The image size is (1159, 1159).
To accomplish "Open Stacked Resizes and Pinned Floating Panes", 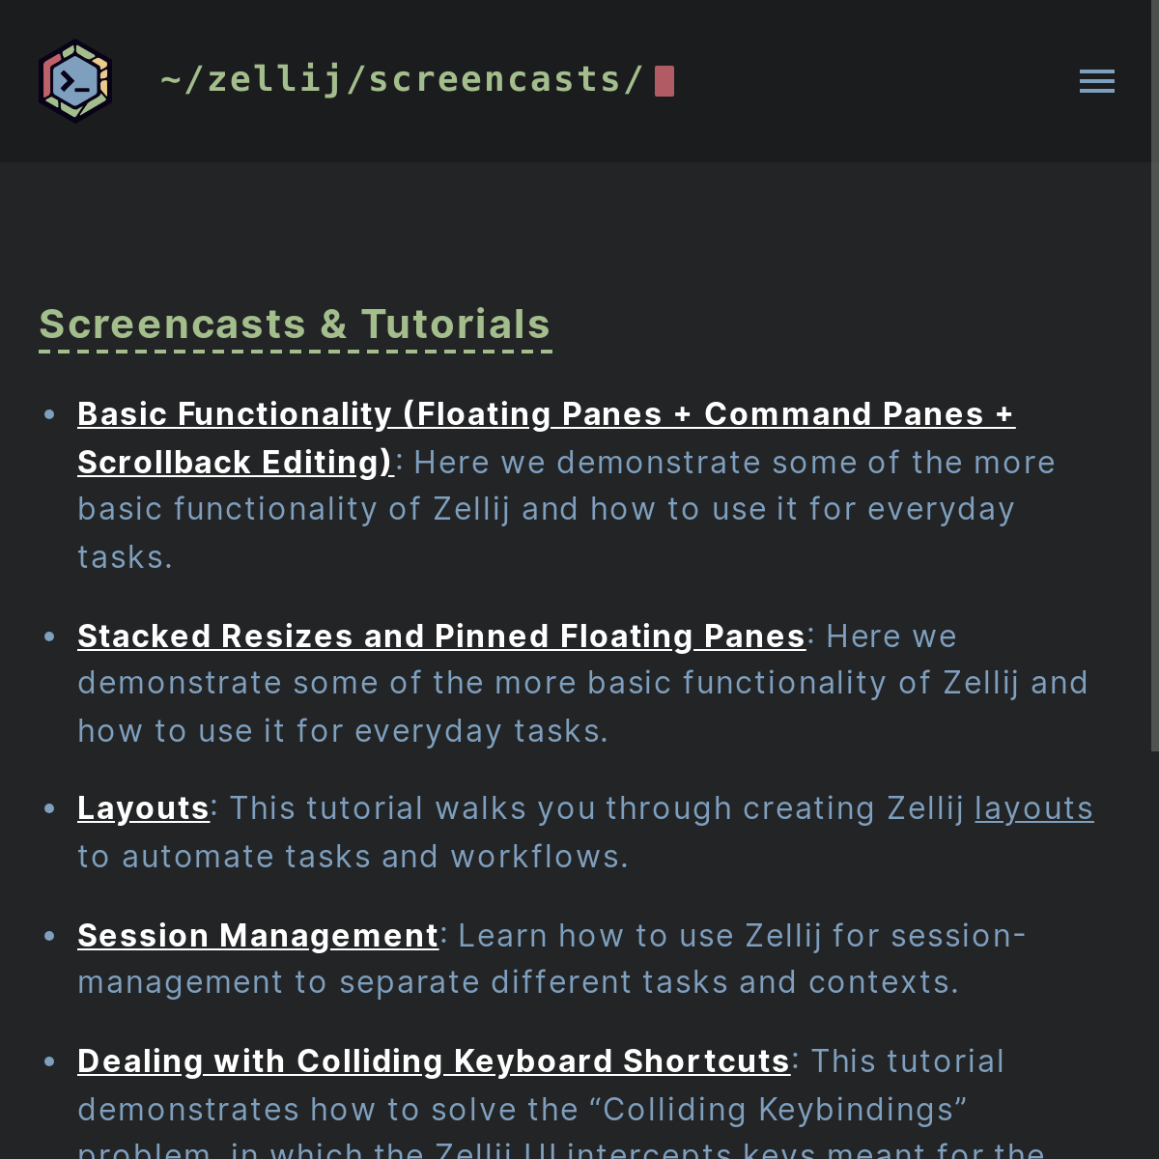I will coord(441,636).
